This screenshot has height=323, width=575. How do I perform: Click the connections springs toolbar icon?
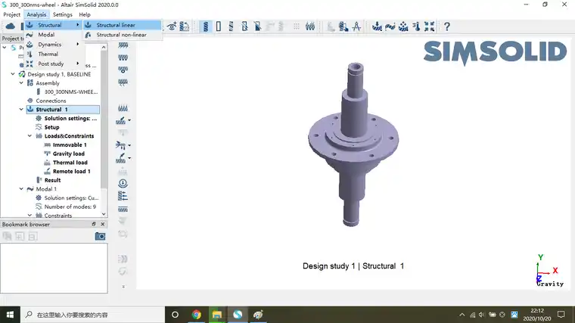pos(310,26)
